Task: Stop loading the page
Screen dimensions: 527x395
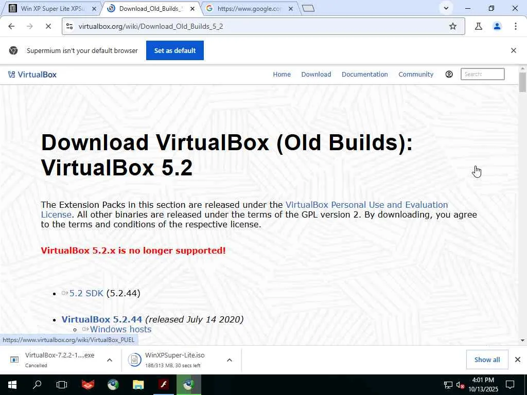Action: coord(48,26)
